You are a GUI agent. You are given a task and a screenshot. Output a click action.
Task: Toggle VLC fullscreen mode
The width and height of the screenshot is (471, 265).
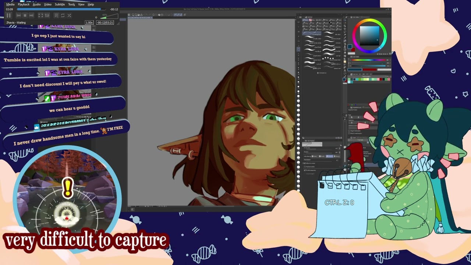[x=40, y=15]
